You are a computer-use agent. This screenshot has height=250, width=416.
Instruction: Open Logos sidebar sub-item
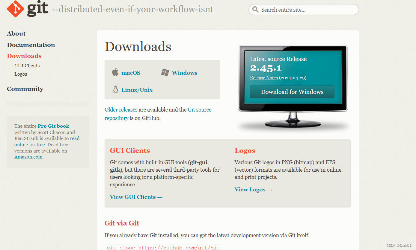[21, 74]
